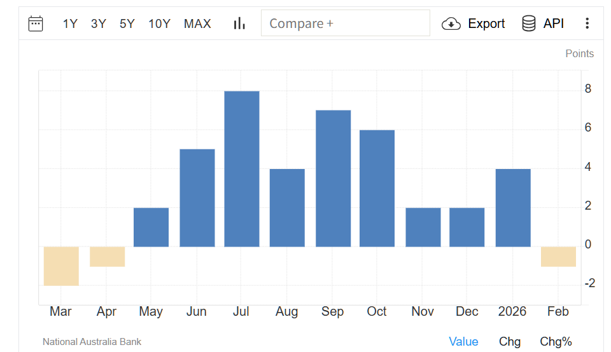Click the API database icon
This screenshot has width=611, height=352.
point(528,24)
